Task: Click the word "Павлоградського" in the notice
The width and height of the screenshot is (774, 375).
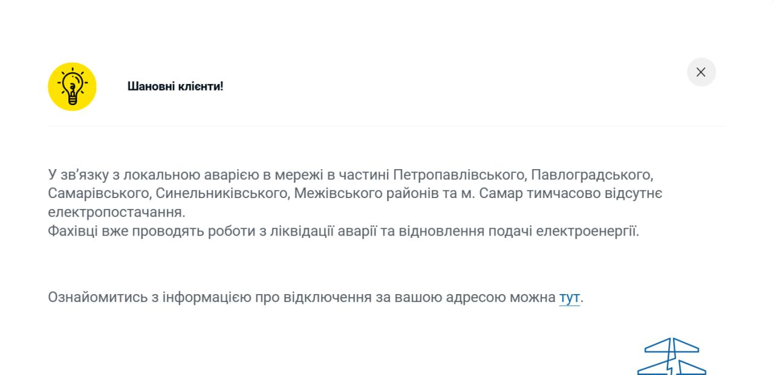Action: point(593,175)
